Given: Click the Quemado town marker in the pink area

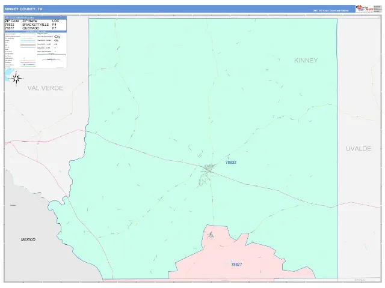Looking at the screenshot, I should point(211,235).
